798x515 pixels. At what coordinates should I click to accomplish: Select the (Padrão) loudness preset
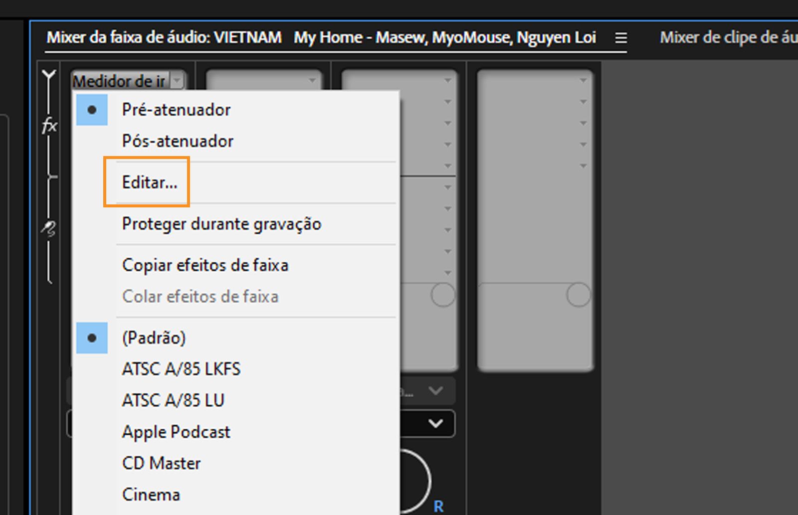coord(154,338)
